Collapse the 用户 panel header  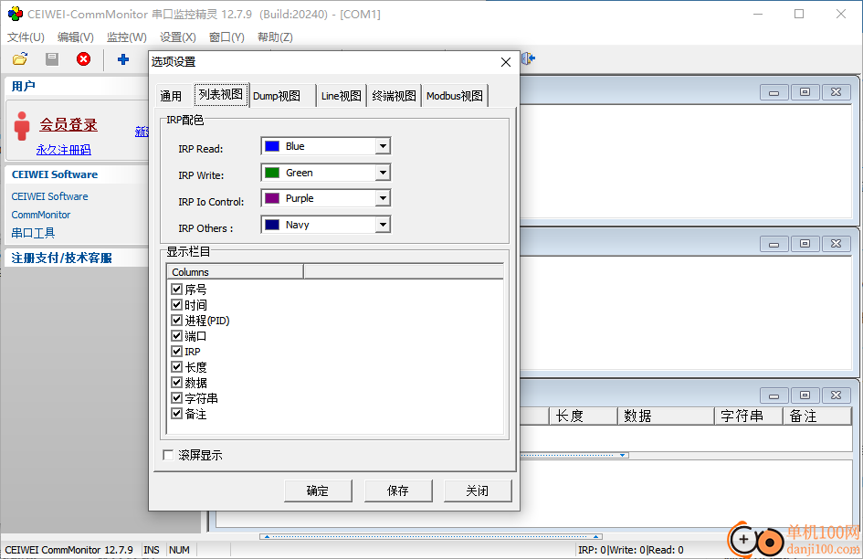click(77, 87)
